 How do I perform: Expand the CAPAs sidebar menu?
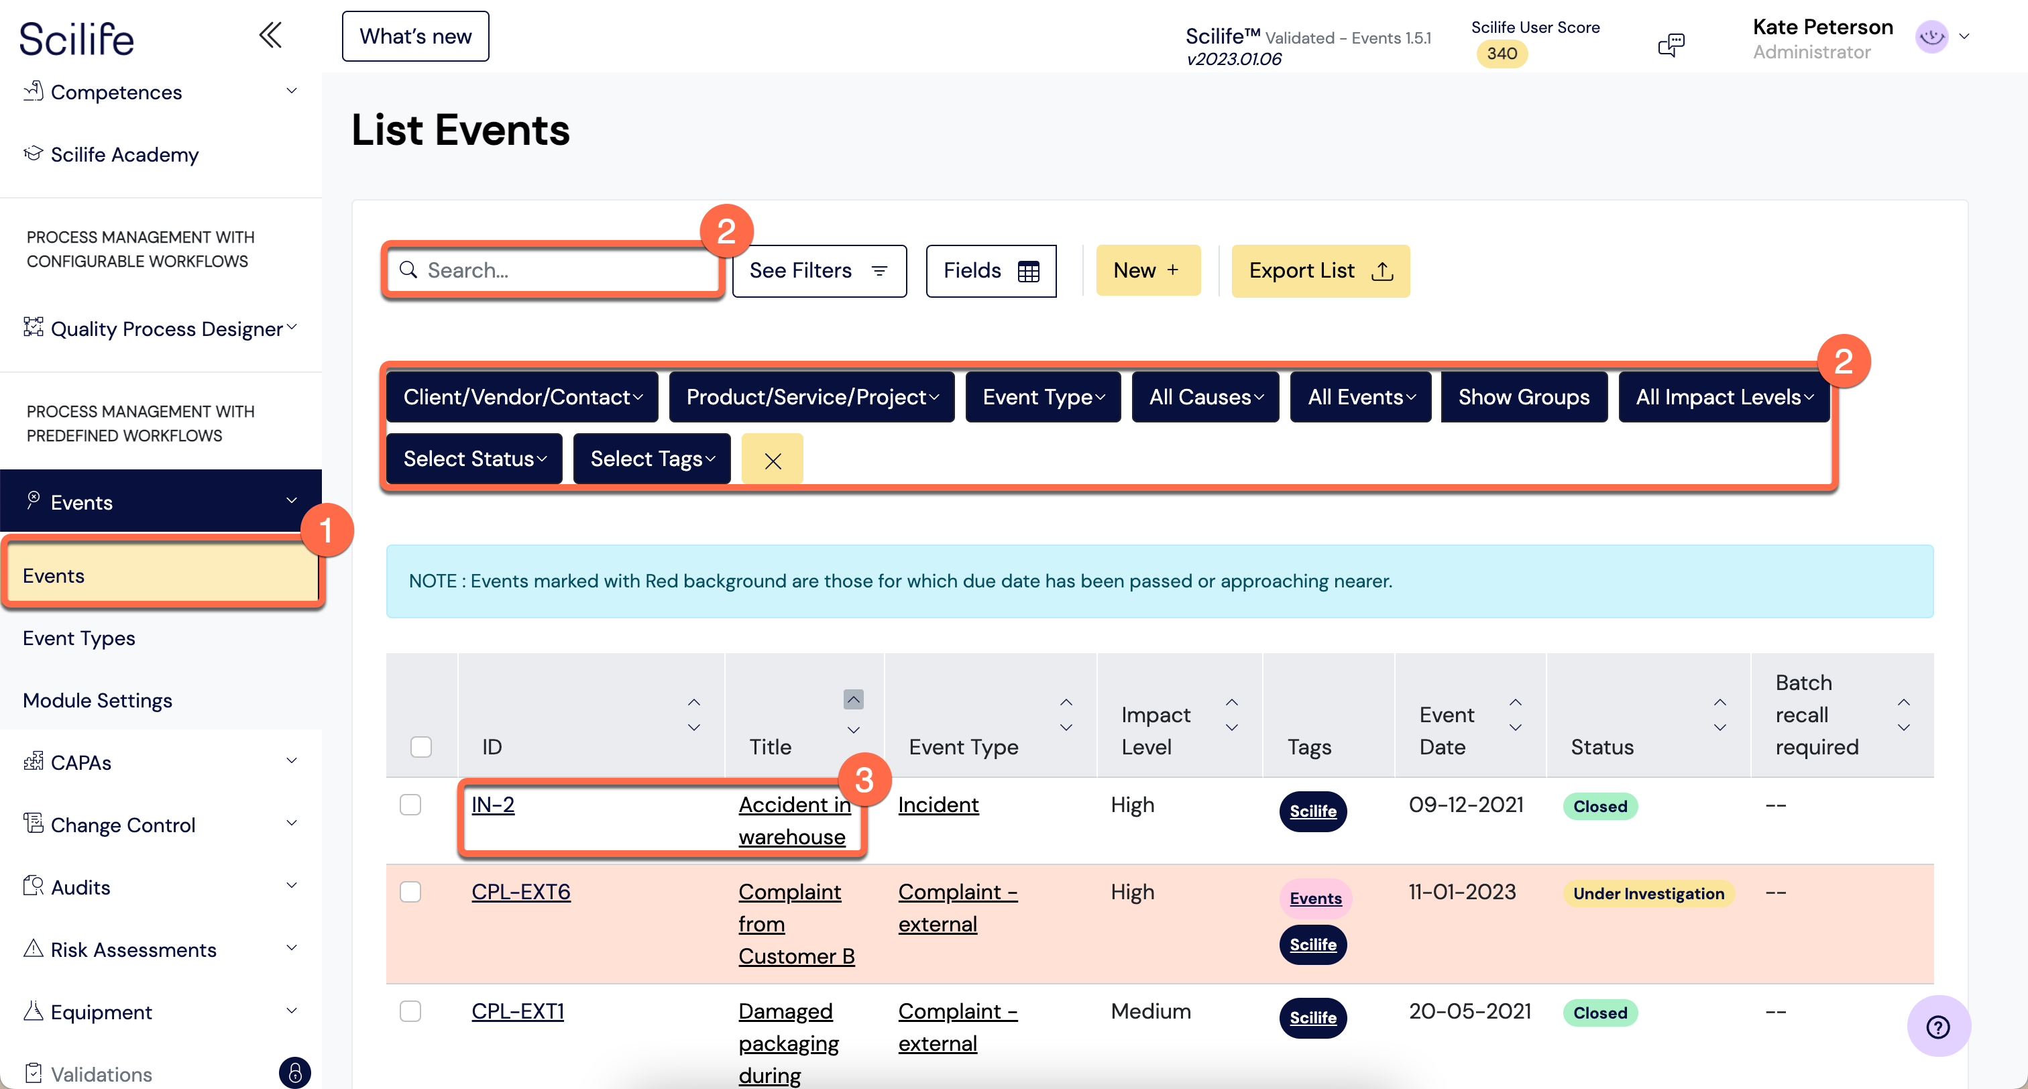291,762
